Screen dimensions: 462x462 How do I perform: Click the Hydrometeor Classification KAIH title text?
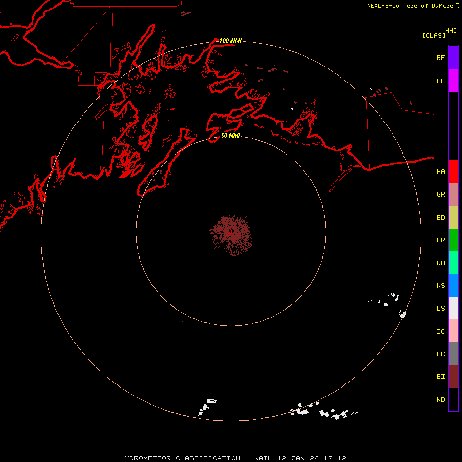tap(233, 458)
